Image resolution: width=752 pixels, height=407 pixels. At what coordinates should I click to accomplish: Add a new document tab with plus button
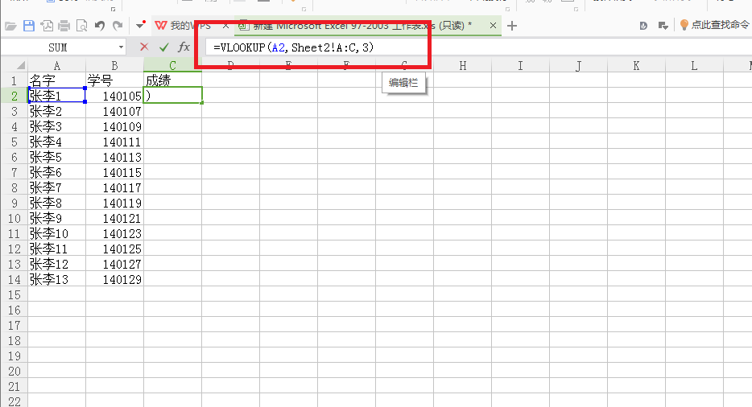coord(512,26)
